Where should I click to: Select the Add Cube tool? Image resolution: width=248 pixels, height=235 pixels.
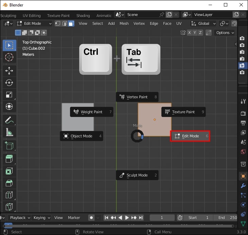(x=9, y=146)
